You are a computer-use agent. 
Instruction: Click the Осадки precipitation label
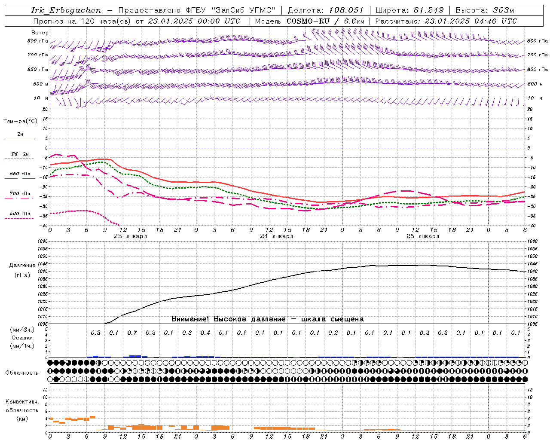pyautogui.click(x=22, y=338)
